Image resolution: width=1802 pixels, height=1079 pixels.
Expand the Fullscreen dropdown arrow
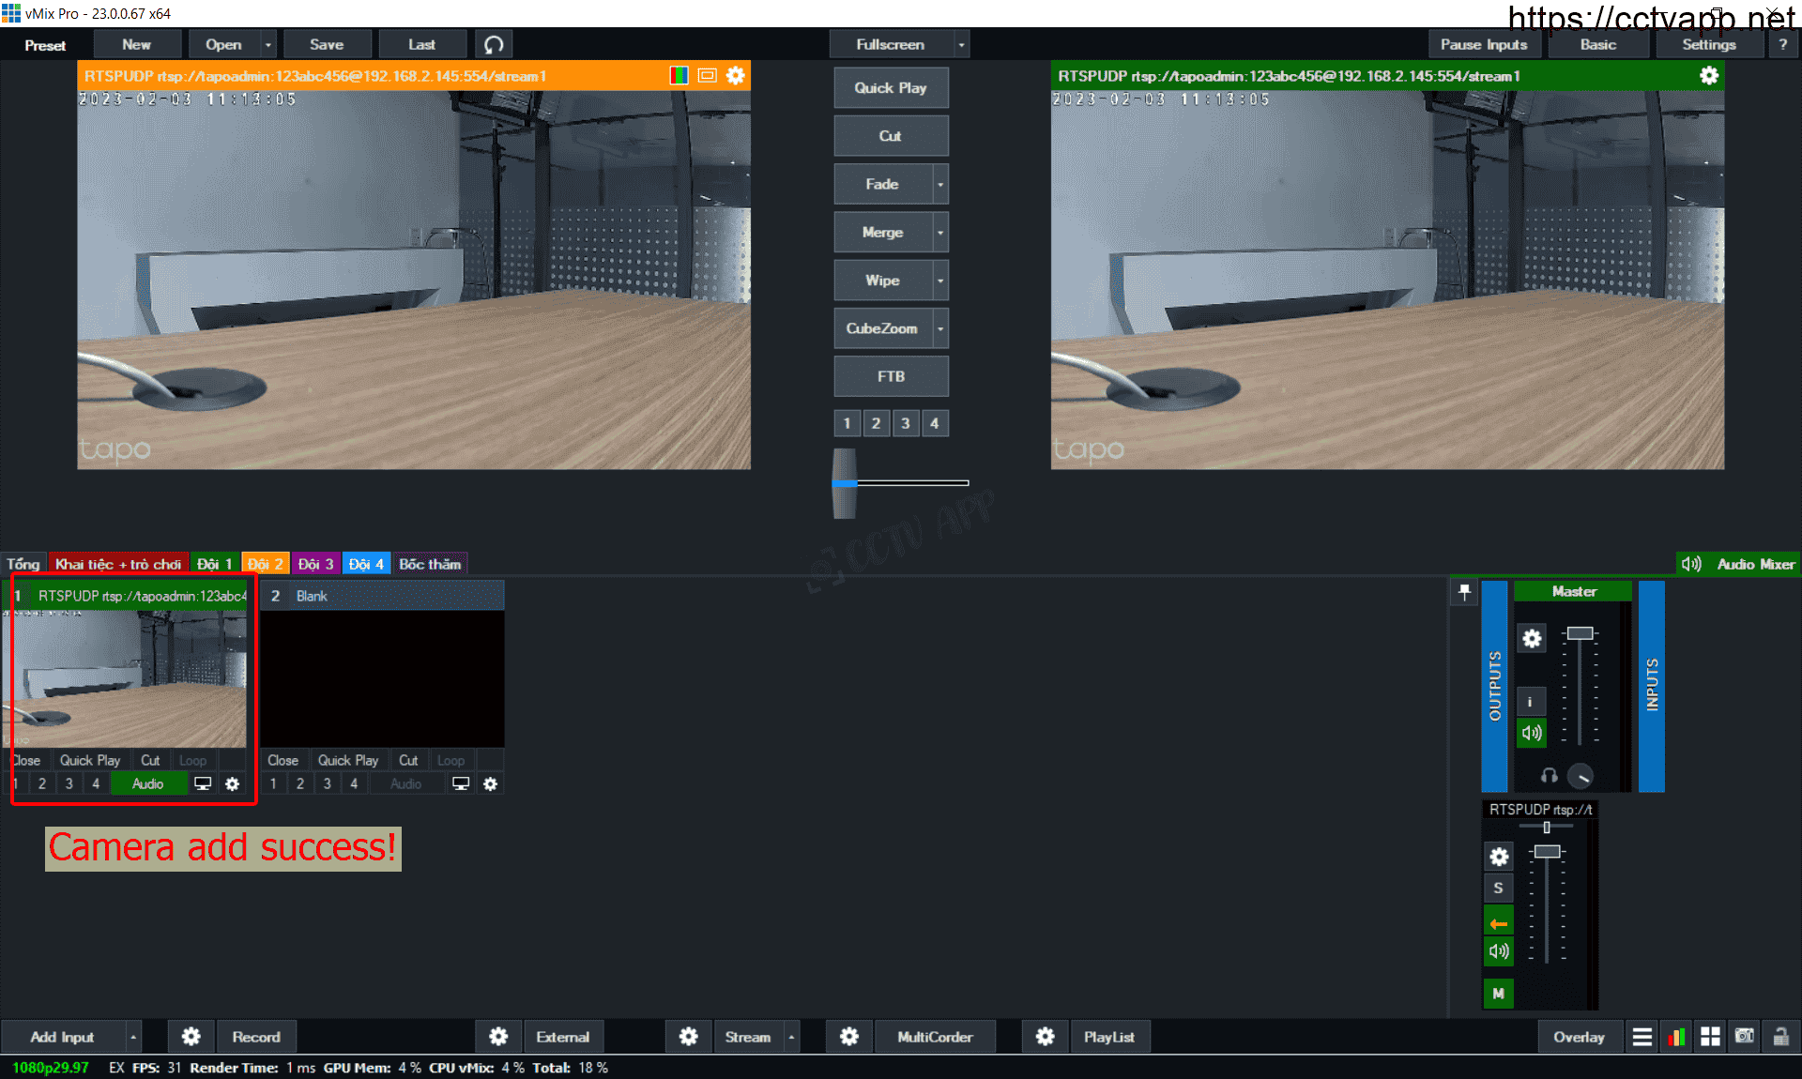click(x=961, y=44)
